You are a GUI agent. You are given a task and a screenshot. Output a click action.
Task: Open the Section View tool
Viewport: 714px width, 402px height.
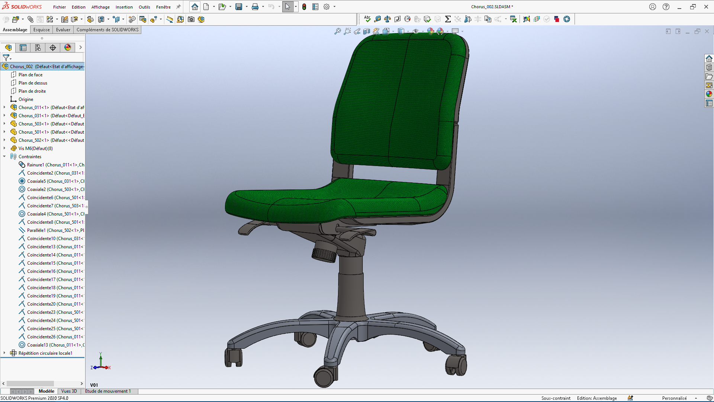[x=367, y=31]
